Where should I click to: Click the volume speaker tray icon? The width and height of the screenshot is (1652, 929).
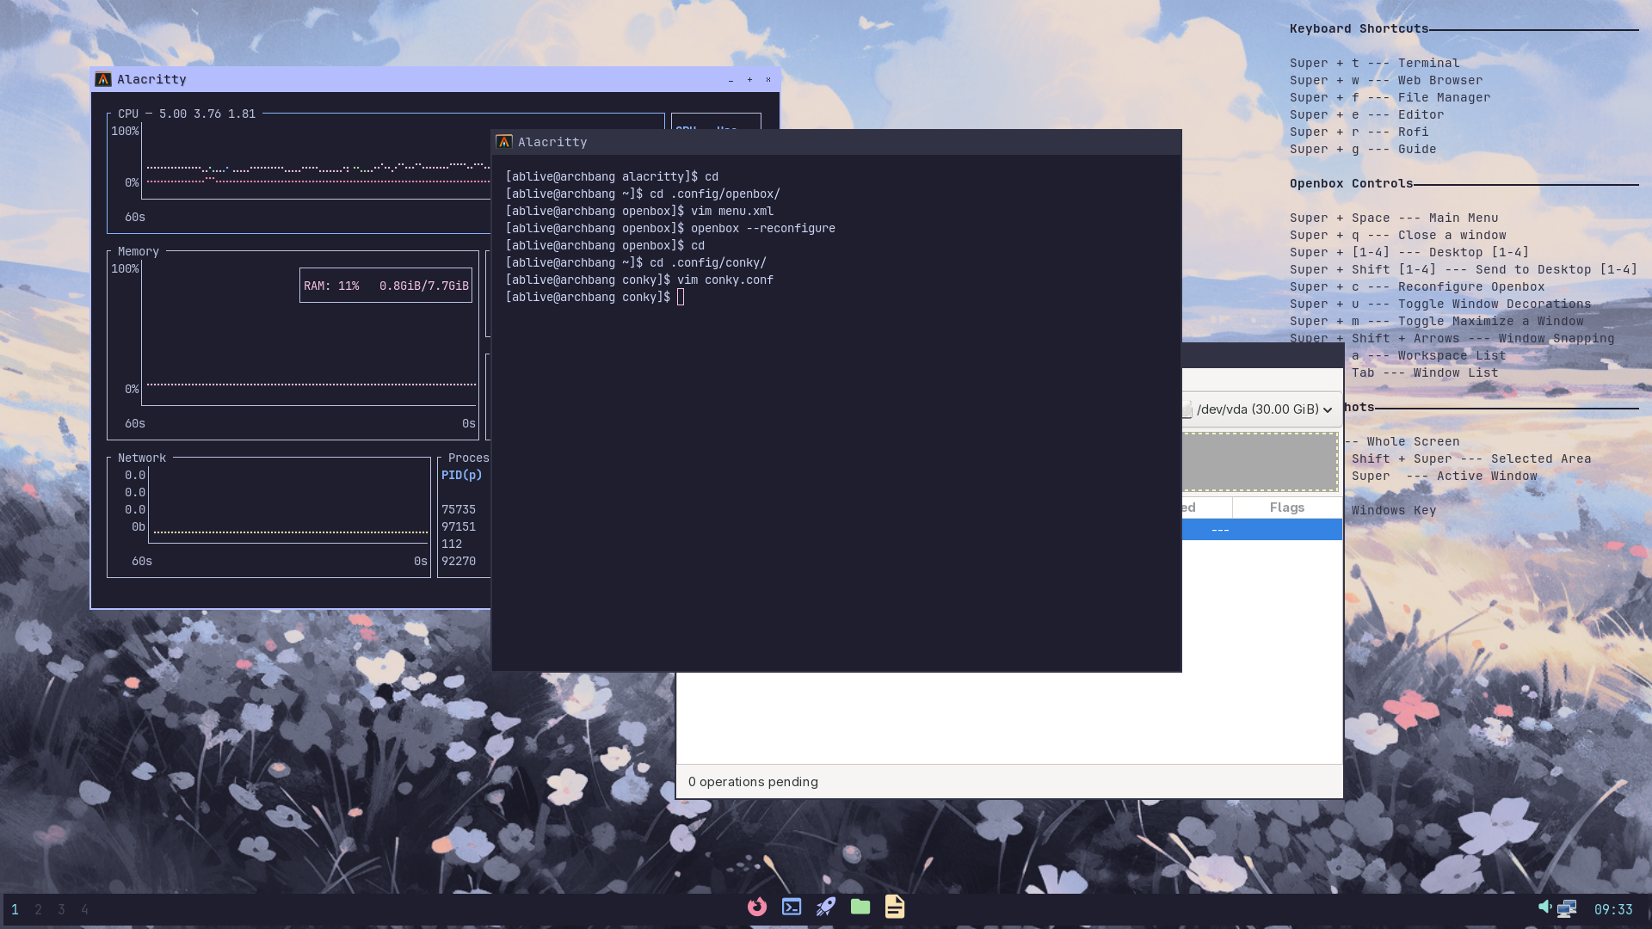1544,907
